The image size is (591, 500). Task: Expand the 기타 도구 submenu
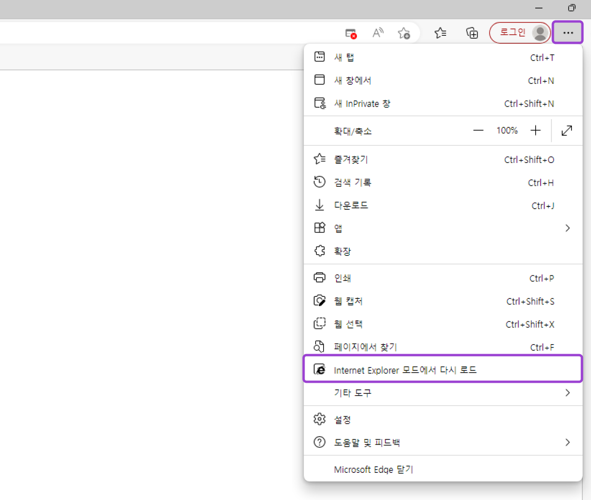tap(567, 393)
